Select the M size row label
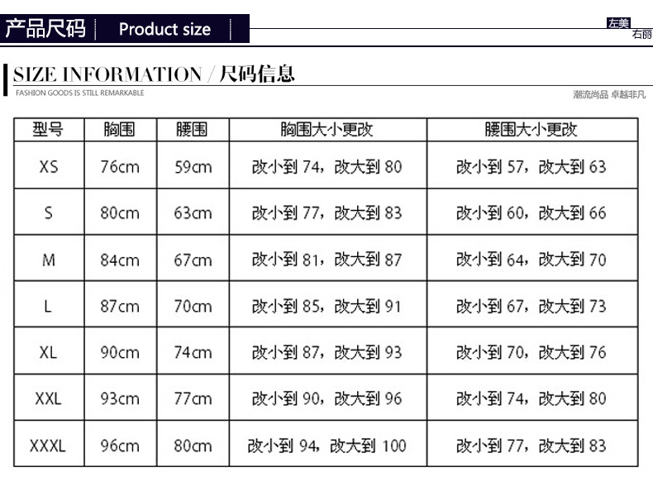The image size is (653, 477). pos(49,260)
